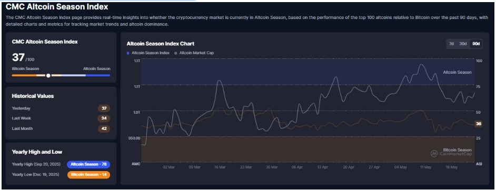
Task: Click the Altcoin Season Index Chart heading
Action: tap(161, 44)
